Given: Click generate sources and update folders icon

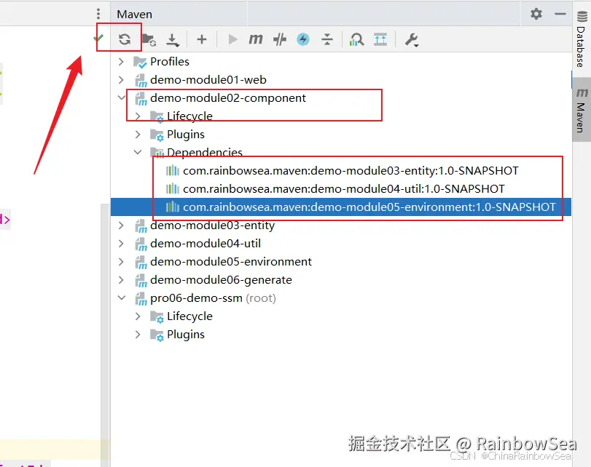Looking at the screenshot, I should (x=149, y=39).
